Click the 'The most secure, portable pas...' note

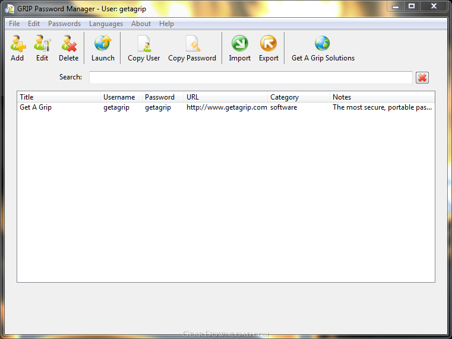coord(382,107)
